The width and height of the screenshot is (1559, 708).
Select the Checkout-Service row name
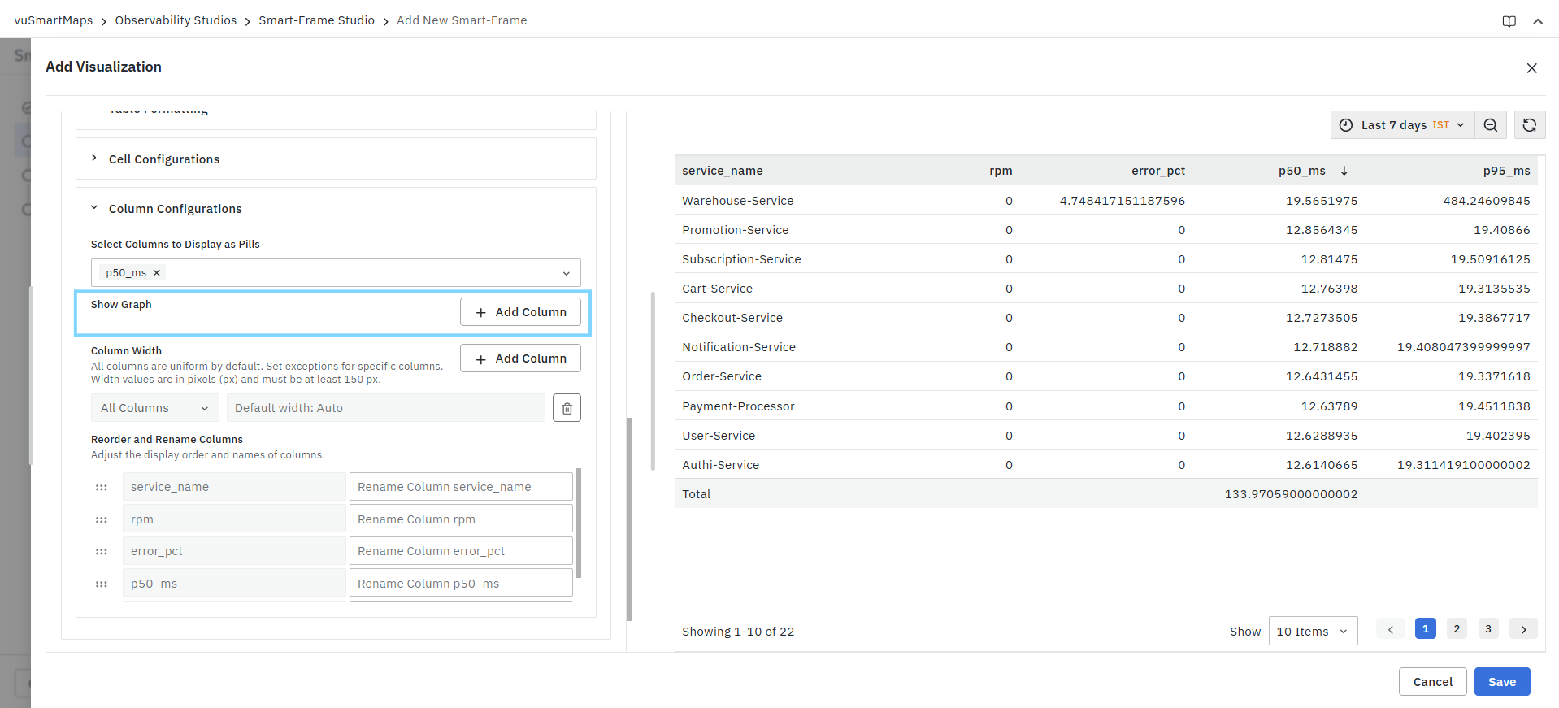(732, 318)
